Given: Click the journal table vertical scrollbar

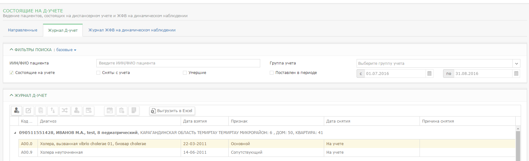Looking at the screenshot, I should click(518, 144).
